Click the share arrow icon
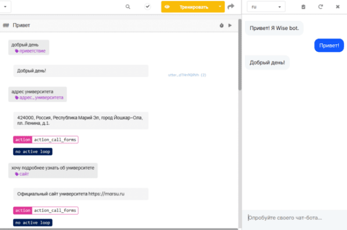 pyautogui.click(x=231, y=7)
